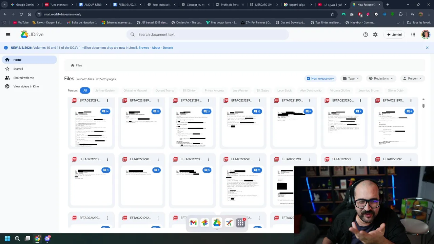Open the user profile avatar
Image resolution: width=434 pixels, height=244 pixels.
426,35
